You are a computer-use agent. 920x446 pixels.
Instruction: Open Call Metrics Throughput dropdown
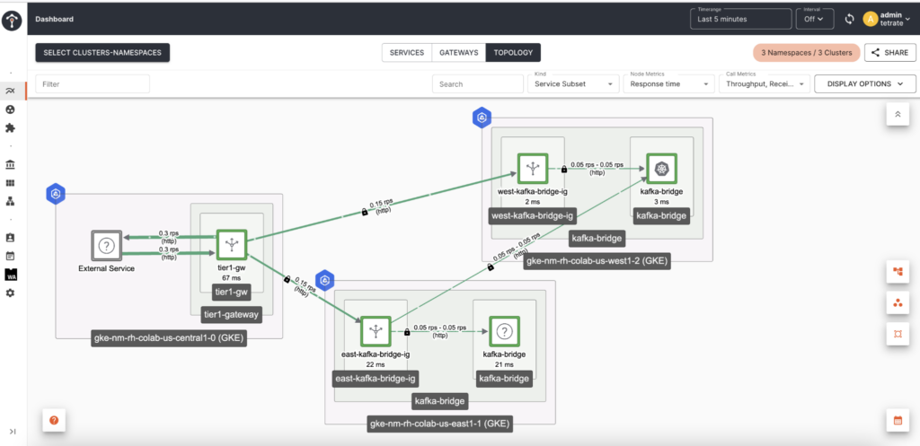764,83
